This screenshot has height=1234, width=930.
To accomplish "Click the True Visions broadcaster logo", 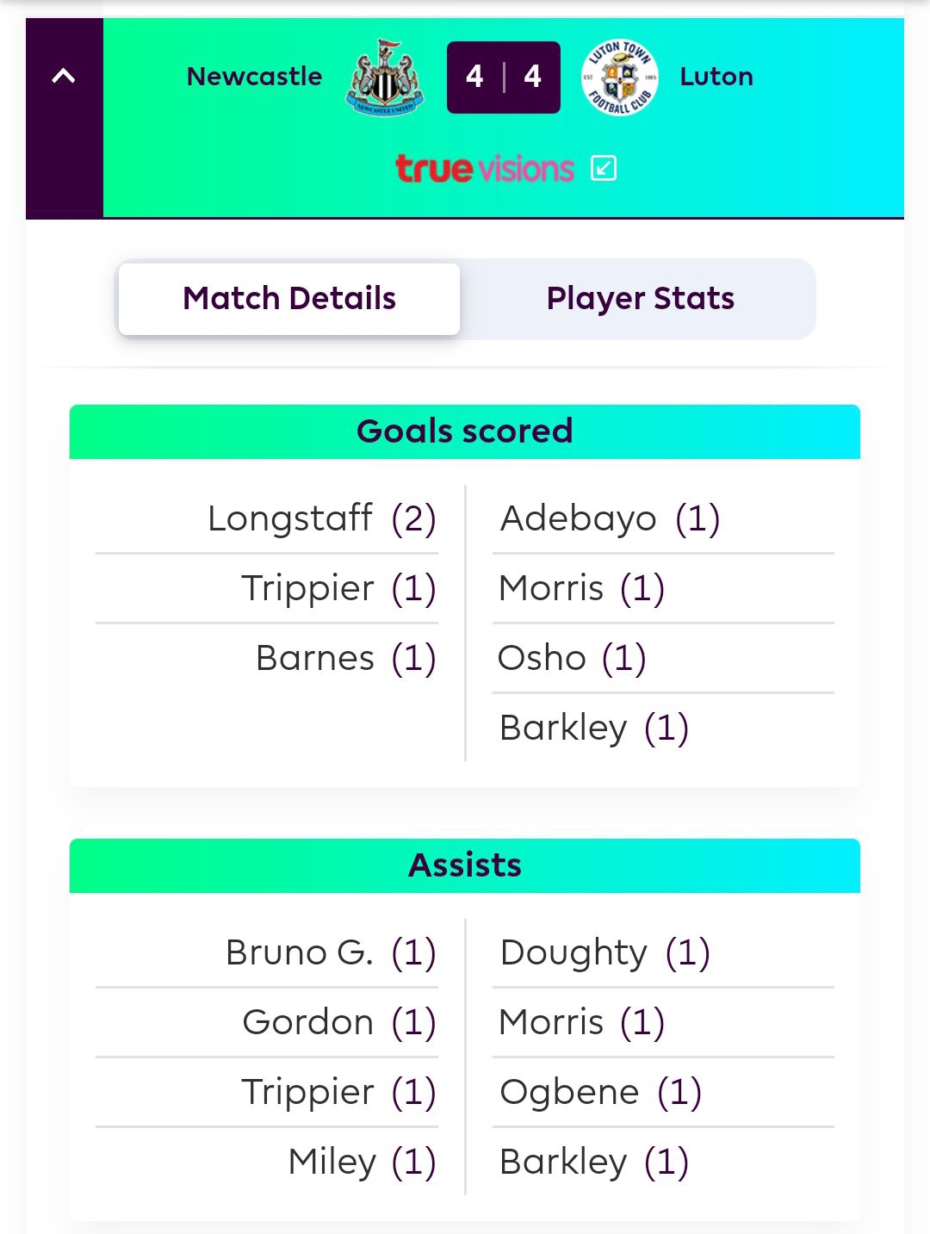I will (484, 168).
